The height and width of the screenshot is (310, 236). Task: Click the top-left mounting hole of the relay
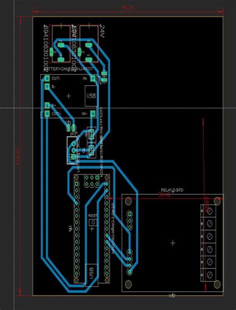click(128, 201)
